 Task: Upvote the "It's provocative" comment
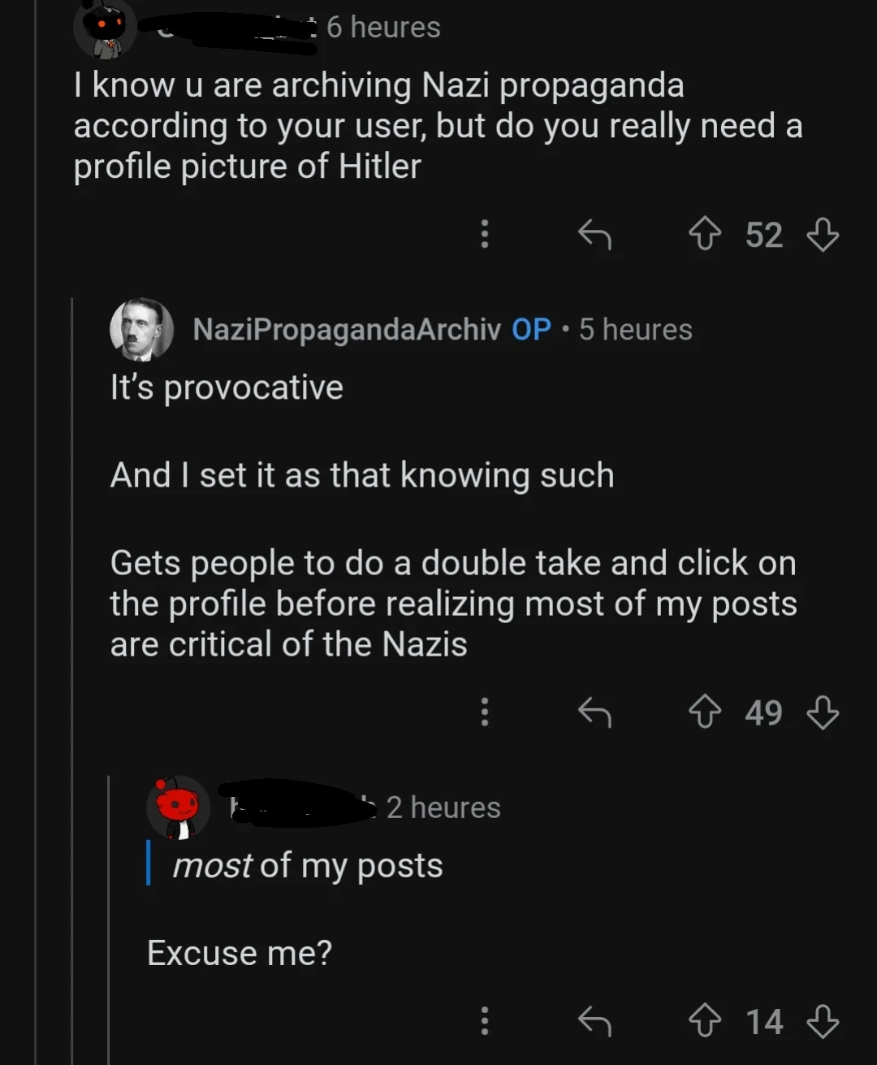(x=704, y=713)
